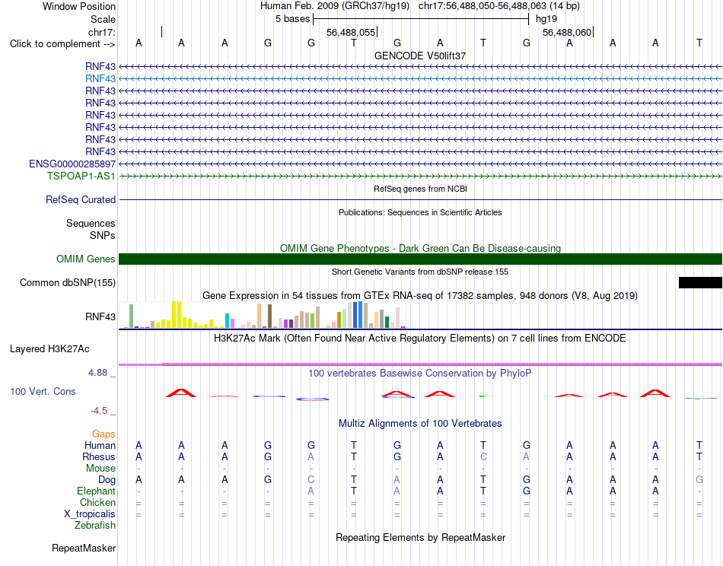
Task: Select the Mouse species label
Action: (x=101, y=469)
